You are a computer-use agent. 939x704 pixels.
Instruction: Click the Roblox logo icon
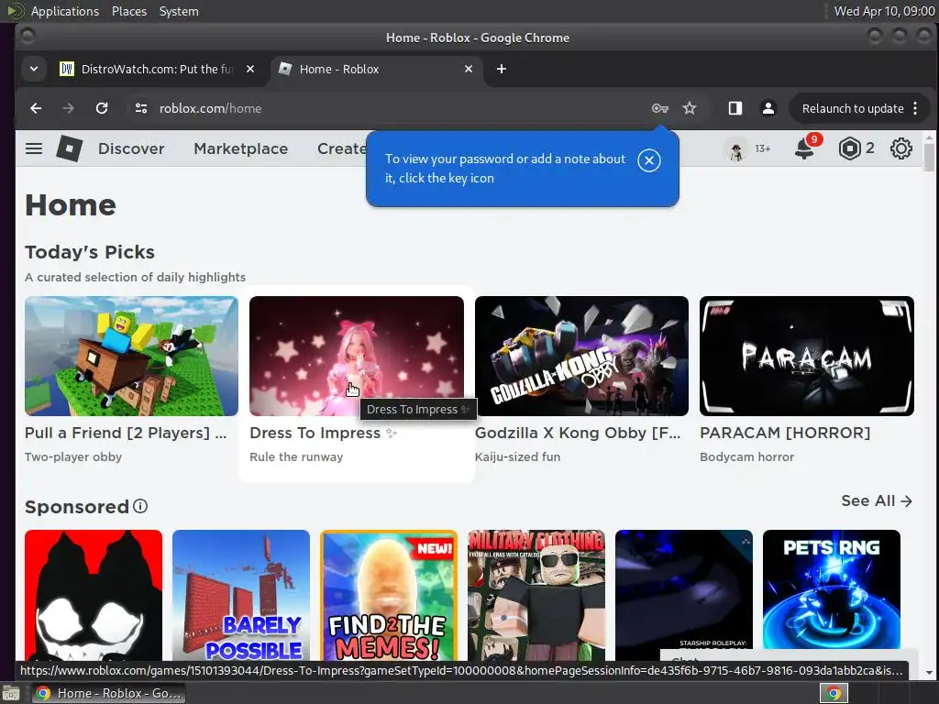pos(70,148)
